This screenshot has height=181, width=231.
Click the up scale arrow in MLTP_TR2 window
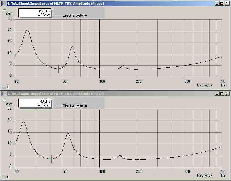(x=4, y=99)
